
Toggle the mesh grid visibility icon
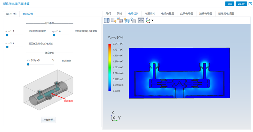click(113, 20)
